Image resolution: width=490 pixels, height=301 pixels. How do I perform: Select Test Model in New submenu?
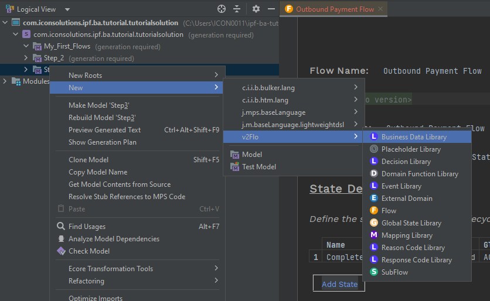click(x=258, y=167)
